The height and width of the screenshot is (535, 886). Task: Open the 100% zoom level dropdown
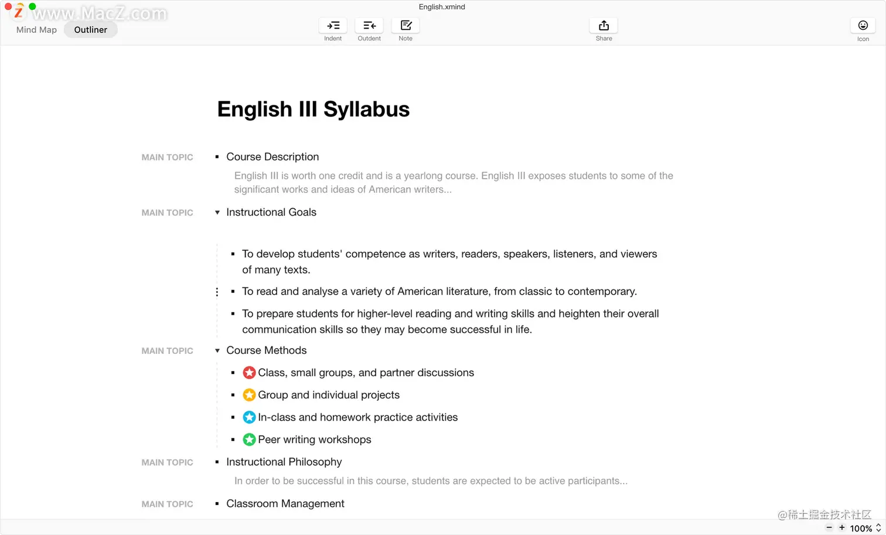pyautogui.click(x=865, y=528)
